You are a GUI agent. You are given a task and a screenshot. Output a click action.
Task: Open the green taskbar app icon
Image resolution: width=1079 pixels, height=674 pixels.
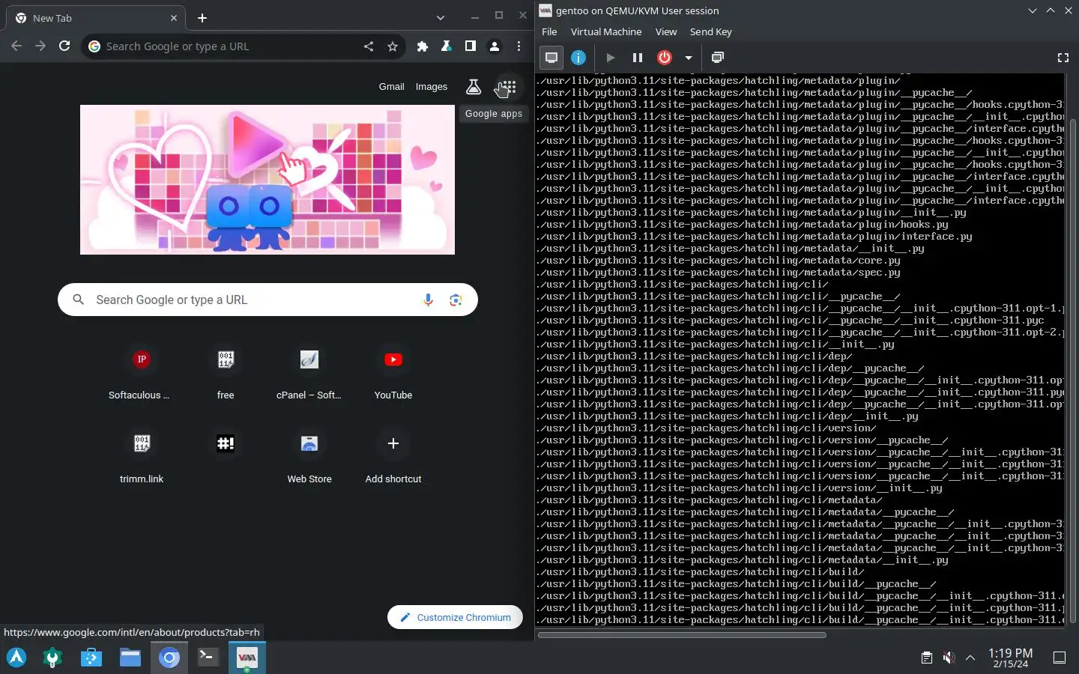pos(52,658)
